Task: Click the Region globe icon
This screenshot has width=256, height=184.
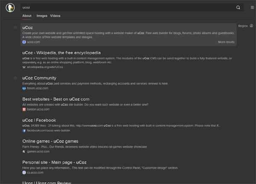Action: coord(251,26)
